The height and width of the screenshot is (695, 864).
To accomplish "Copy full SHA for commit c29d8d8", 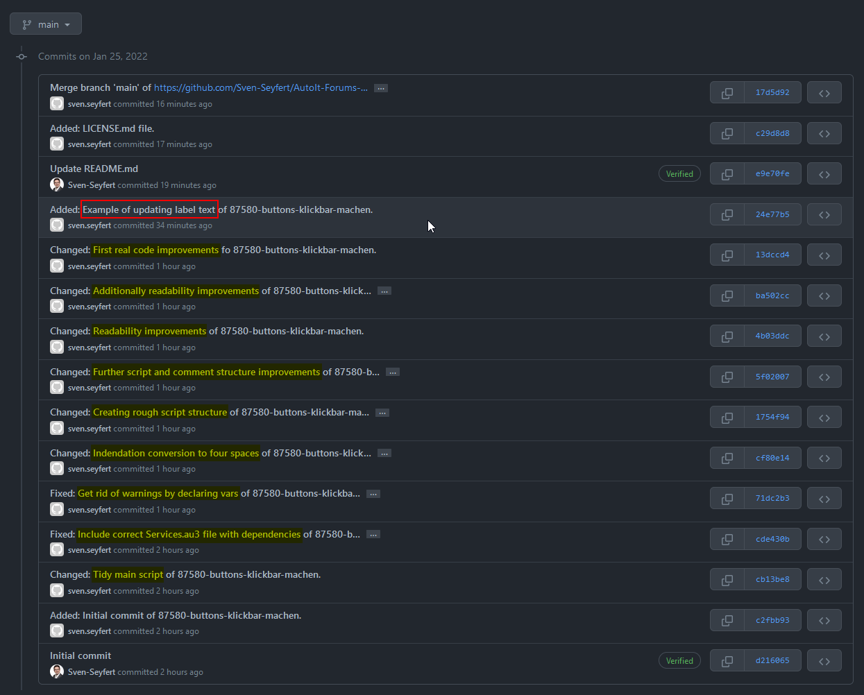I will (727, 133).
